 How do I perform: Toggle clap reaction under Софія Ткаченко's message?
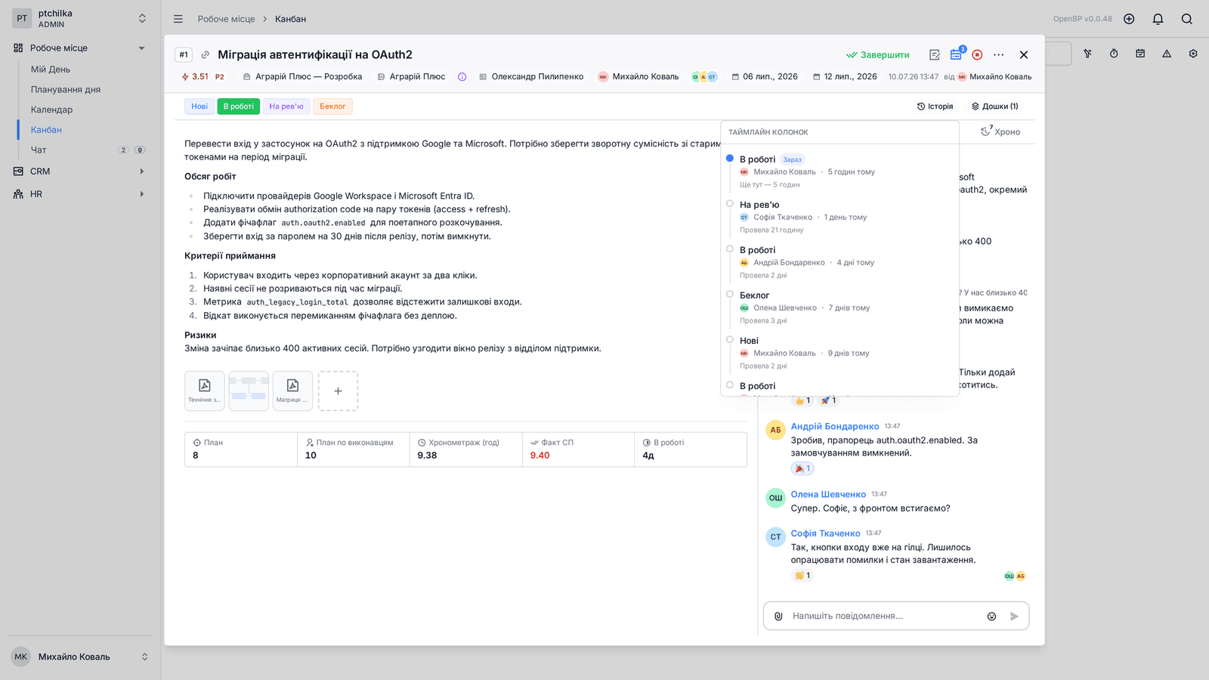pos(802,576)
